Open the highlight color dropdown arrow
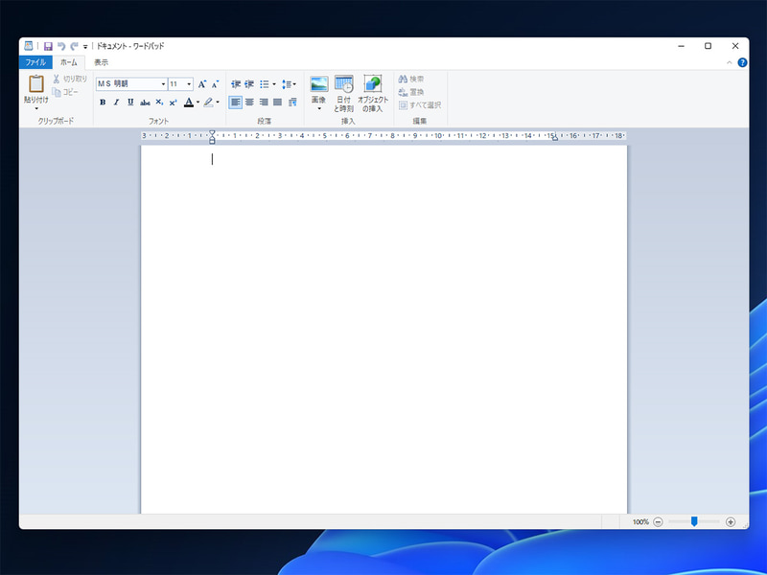This screenshot has height=575, width=767. tap(218, 103)
